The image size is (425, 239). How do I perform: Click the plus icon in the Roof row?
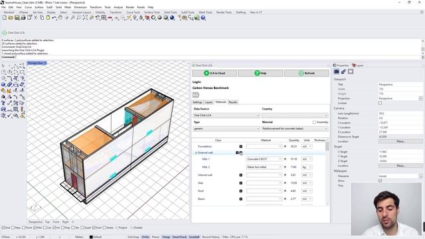click(x=240, y=191)
